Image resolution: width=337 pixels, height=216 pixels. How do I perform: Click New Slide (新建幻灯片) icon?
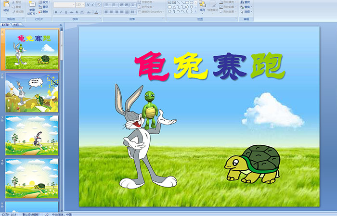click(x=32, y=4)
